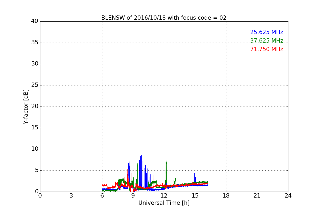320x213 pixels.
Task: Click the "Universal Time [h]" x-axis label
Action: tap(164, 203)
